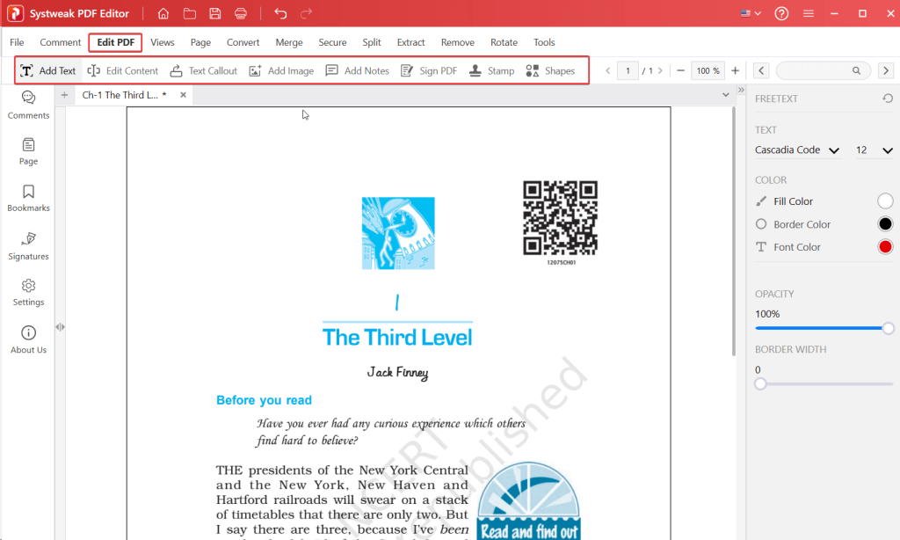Click the Opacity slider handle

[x=888, y=328]
